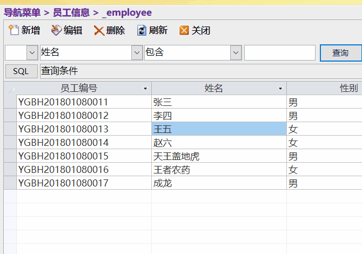Click the 性别 cell in 王者农药's row
Viewport: 362px width, 254px height.
(324, 170)
